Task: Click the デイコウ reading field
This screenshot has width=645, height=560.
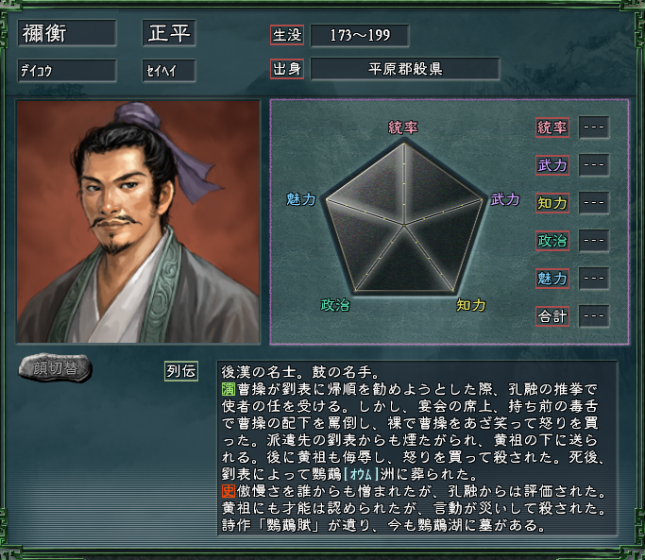Action: [67, 71]
